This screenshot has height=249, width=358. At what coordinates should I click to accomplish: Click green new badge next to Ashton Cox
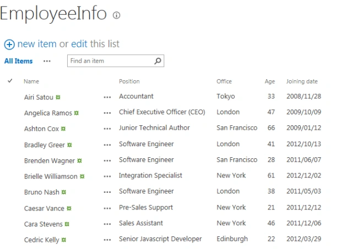63,129
